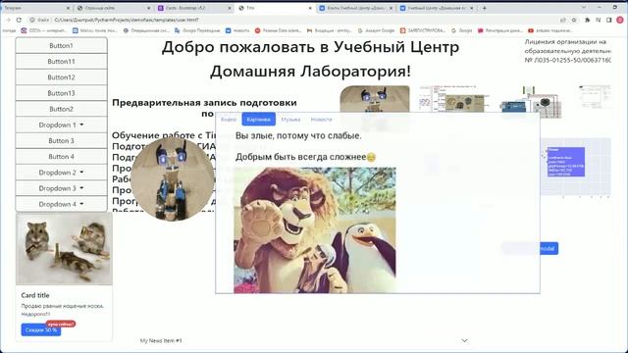Image resolution: width=628 pixels, height=353 pixels.
Task: Click the My News Item #1 text
Action: pos(161,340)
